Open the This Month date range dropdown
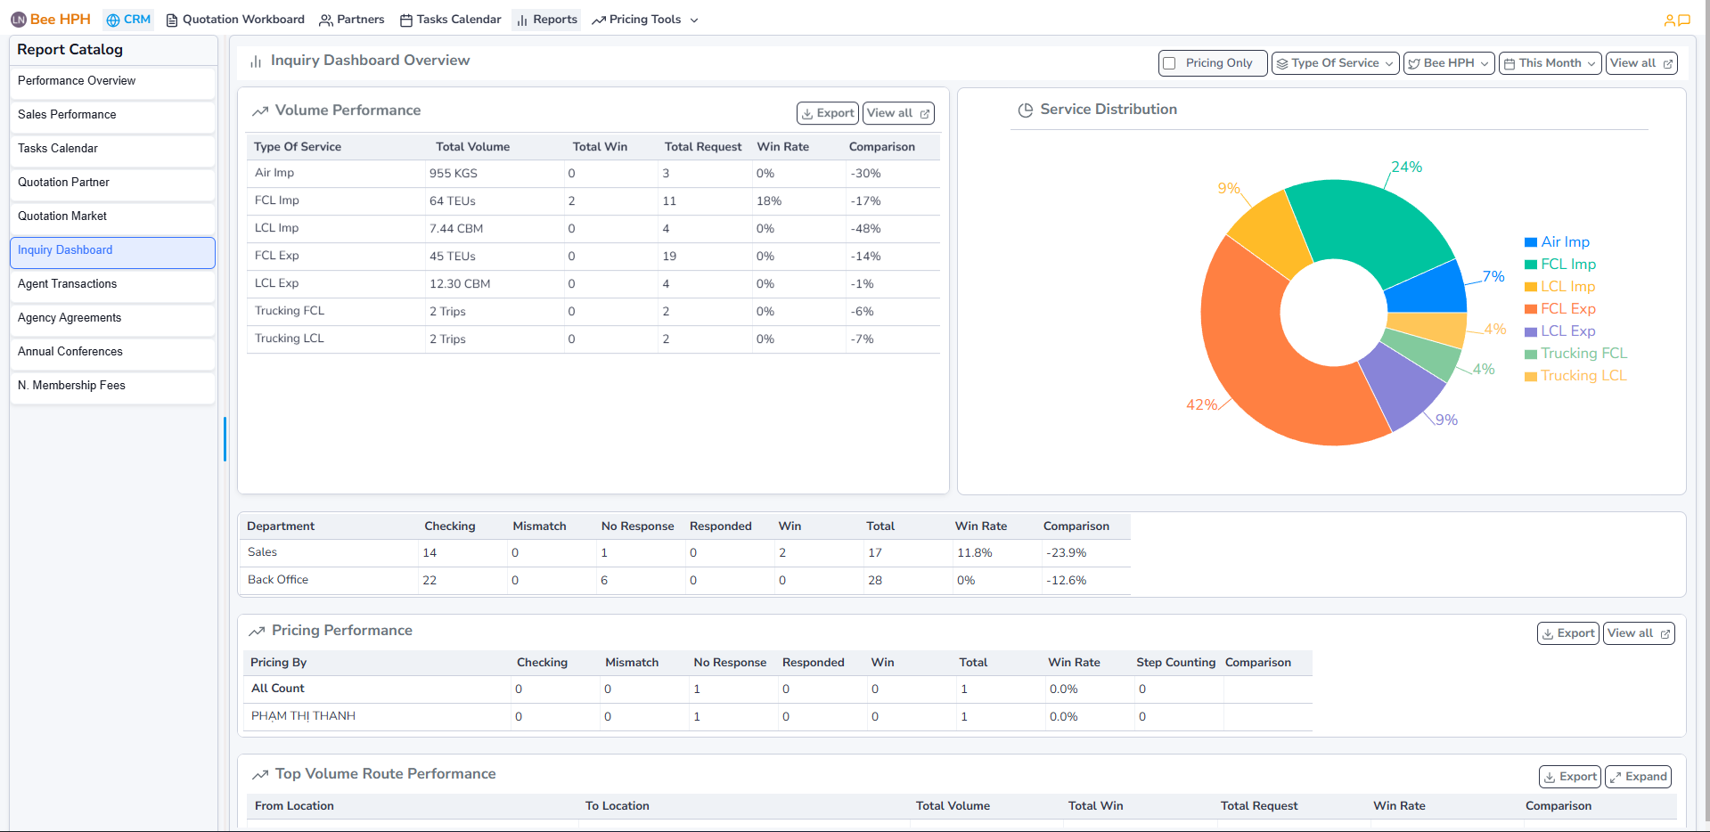Viewport: 1710px width, 832px height. click(x=1549, y=62)
